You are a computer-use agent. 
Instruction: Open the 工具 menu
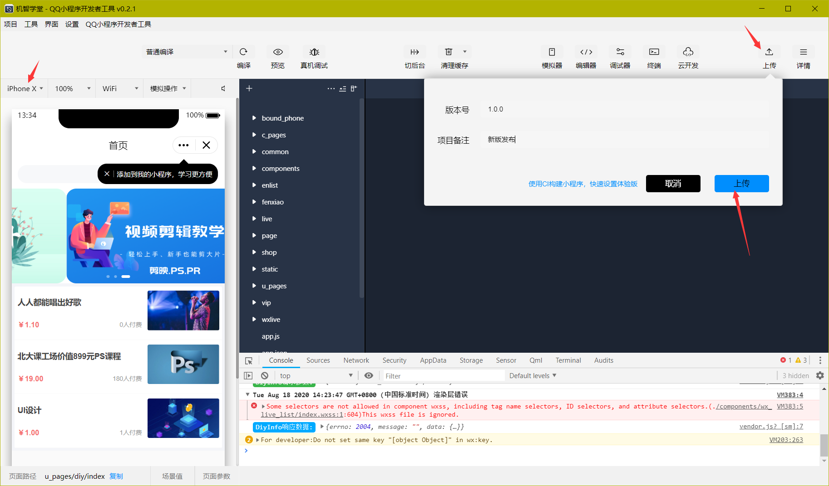[31, 24]
